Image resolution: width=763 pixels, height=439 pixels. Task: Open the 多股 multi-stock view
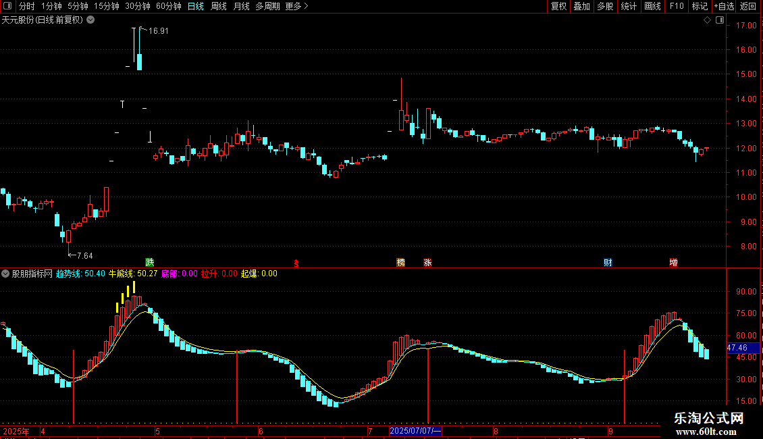[606, 6]
